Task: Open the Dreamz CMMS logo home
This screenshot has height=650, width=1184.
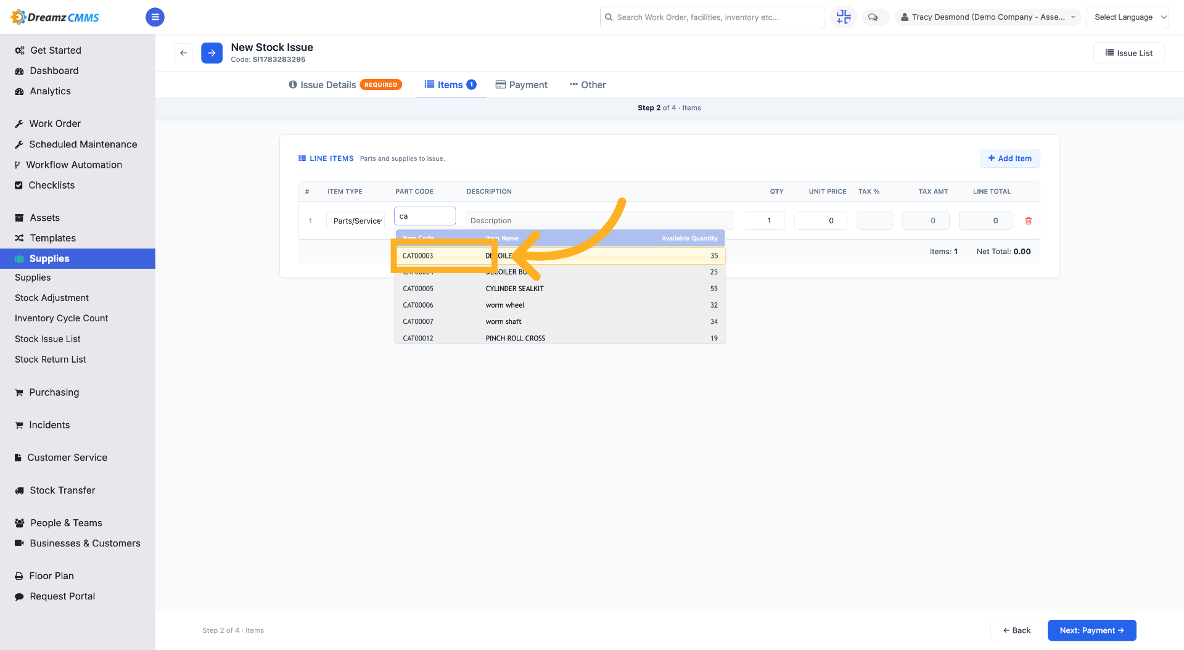Action: pos(55,17)
